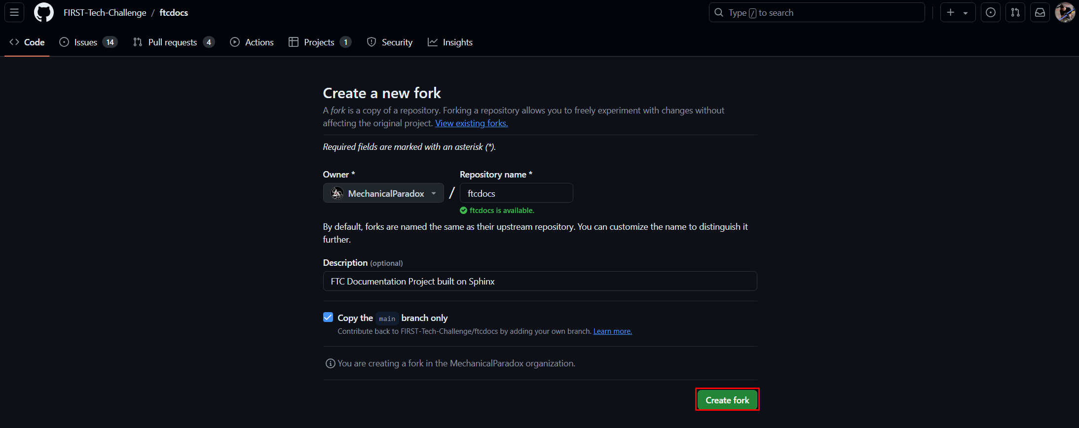Open the issues icon in top bar

pyautogui.click(x=990, y=12)
